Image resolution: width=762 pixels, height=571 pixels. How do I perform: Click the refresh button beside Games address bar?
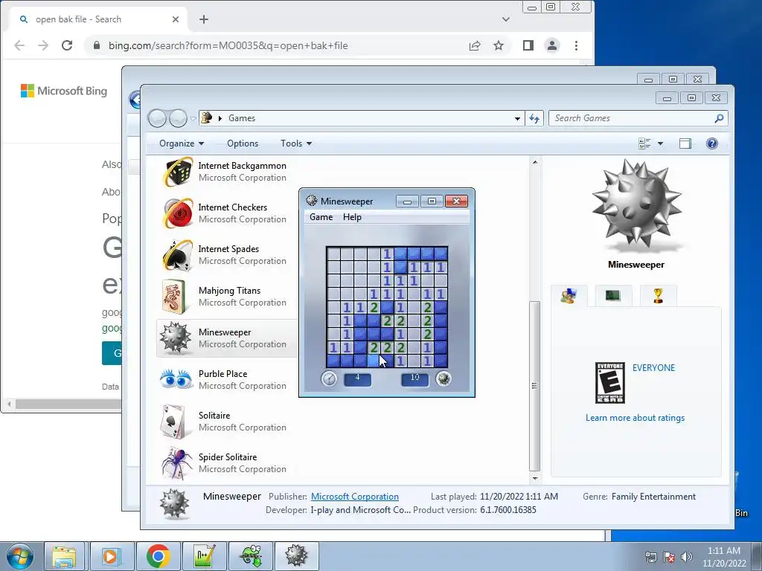click(x=534, y=118)
